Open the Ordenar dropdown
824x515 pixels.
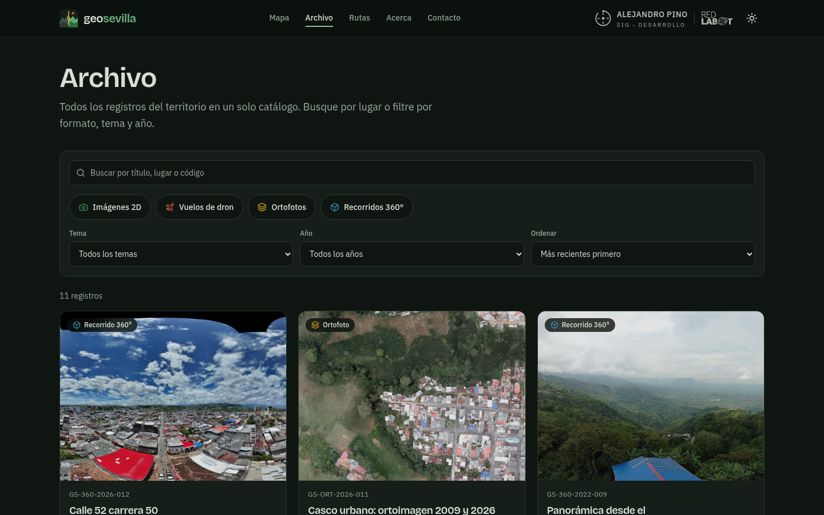(643, 254)
